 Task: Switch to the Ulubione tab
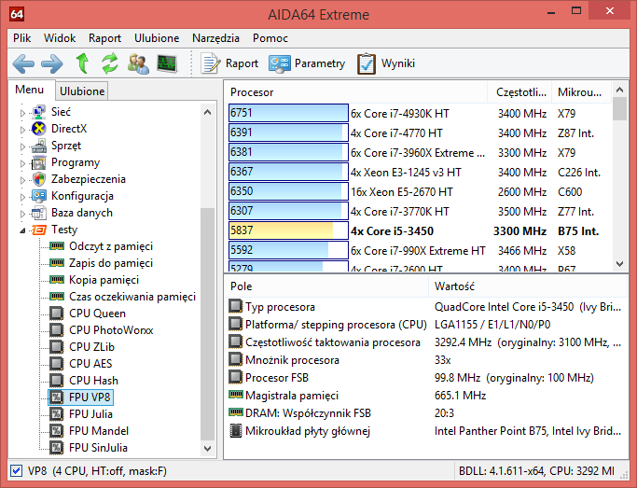[x=82, y=91]
